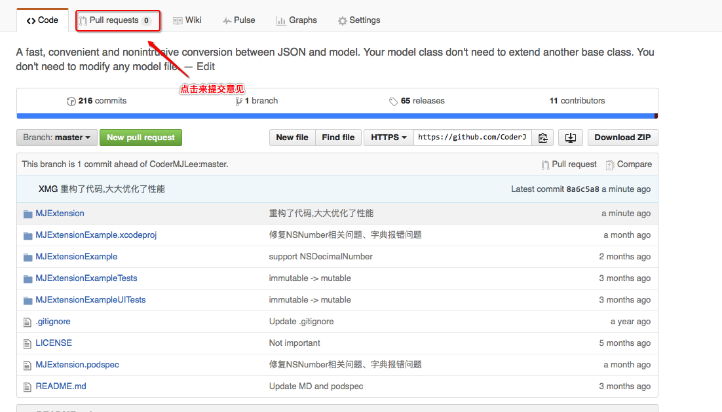Open the .gitignore file
The image size is (722, 412).
click(53, 322)
